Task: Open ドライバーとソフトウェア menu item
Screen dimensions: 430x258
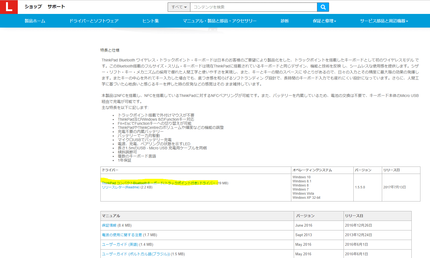Action: (94, 21)
